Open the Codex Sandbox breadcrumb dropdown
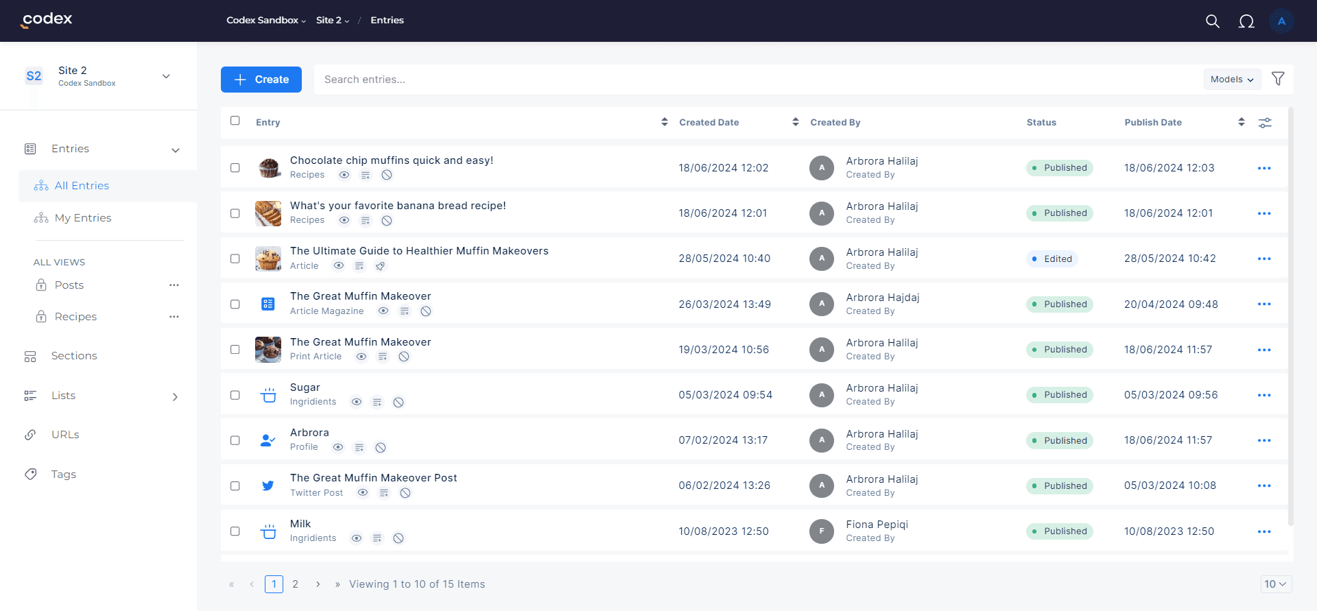 (266, 21)
